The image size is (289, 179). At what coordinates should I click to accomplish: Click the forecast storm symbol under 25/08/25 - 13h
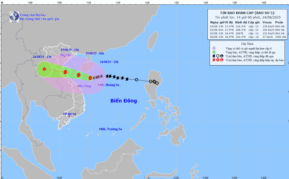(65, 72)
